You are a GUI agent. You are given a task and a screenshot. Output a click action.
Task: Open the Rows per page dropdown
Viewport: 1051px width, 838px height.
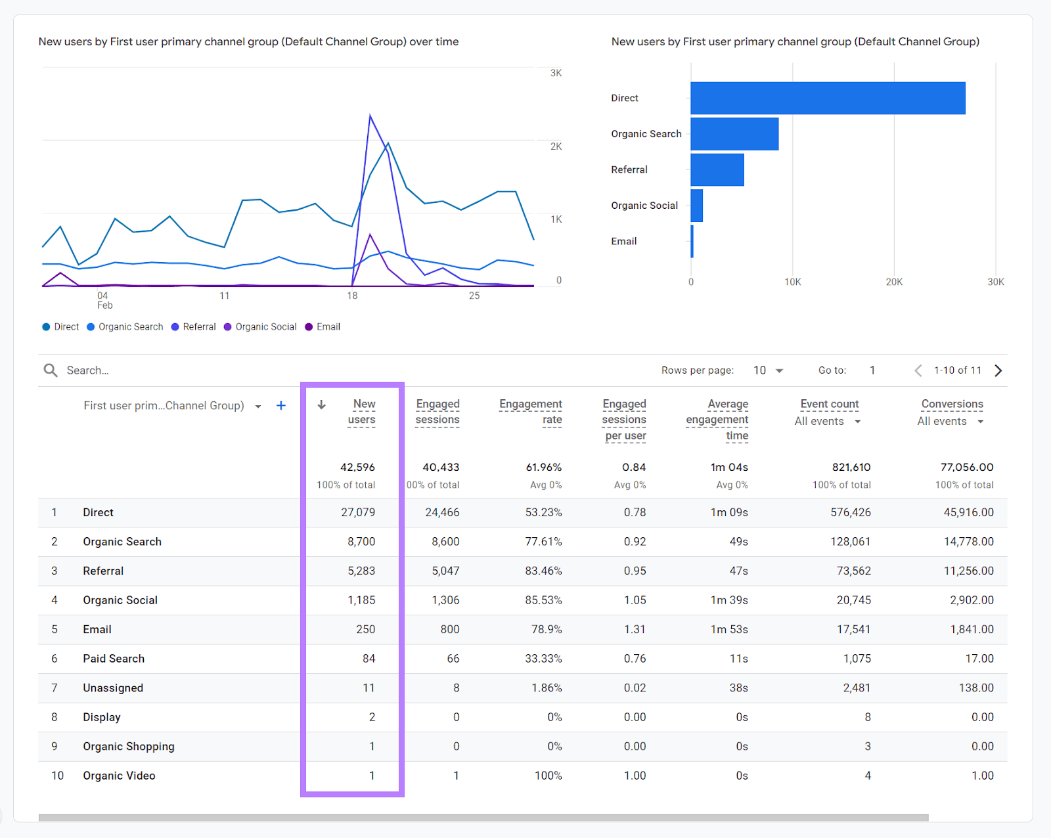pos(767,370)
